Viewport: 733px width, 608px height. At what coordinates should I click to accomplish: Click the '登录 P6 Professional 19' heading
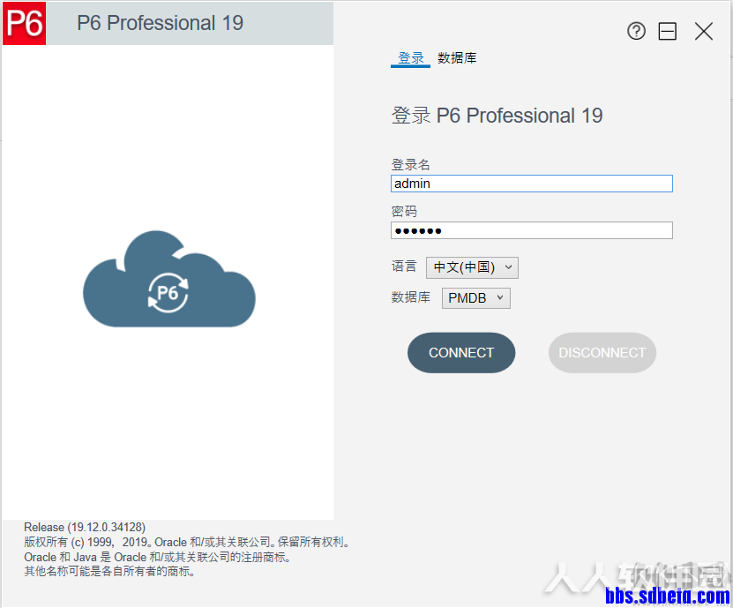(497, 116)
